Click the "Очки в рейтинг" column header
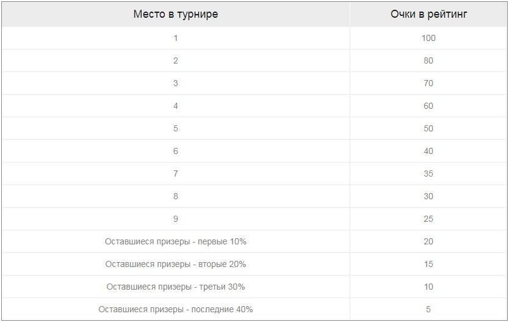509x322 pixels. coord(428,14)
